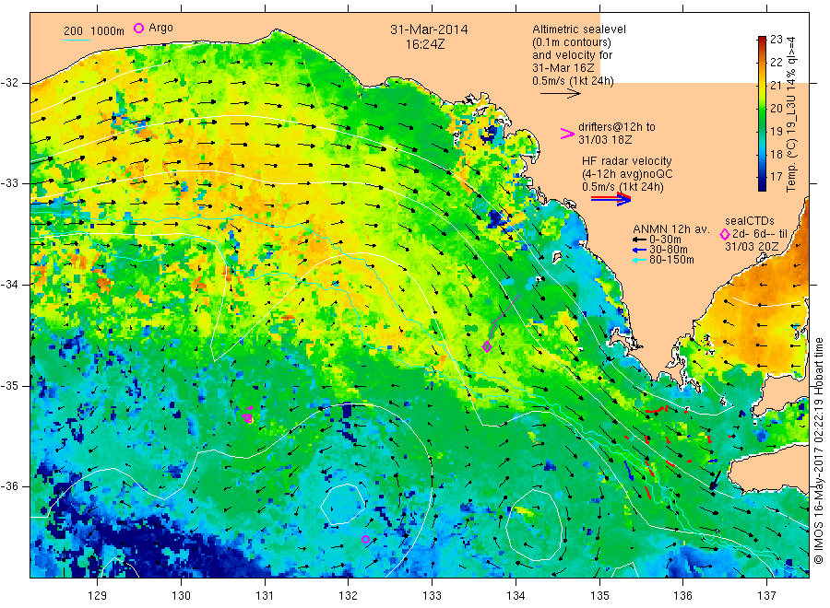Click the '(4-12h avg)noQC' legend line
The width and height of the screenshot is (830, 608).
click(x=627, y=174)
